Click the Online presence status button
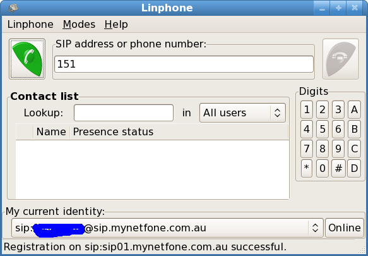Viewport: 368px width, 256px height. (345, 228)
